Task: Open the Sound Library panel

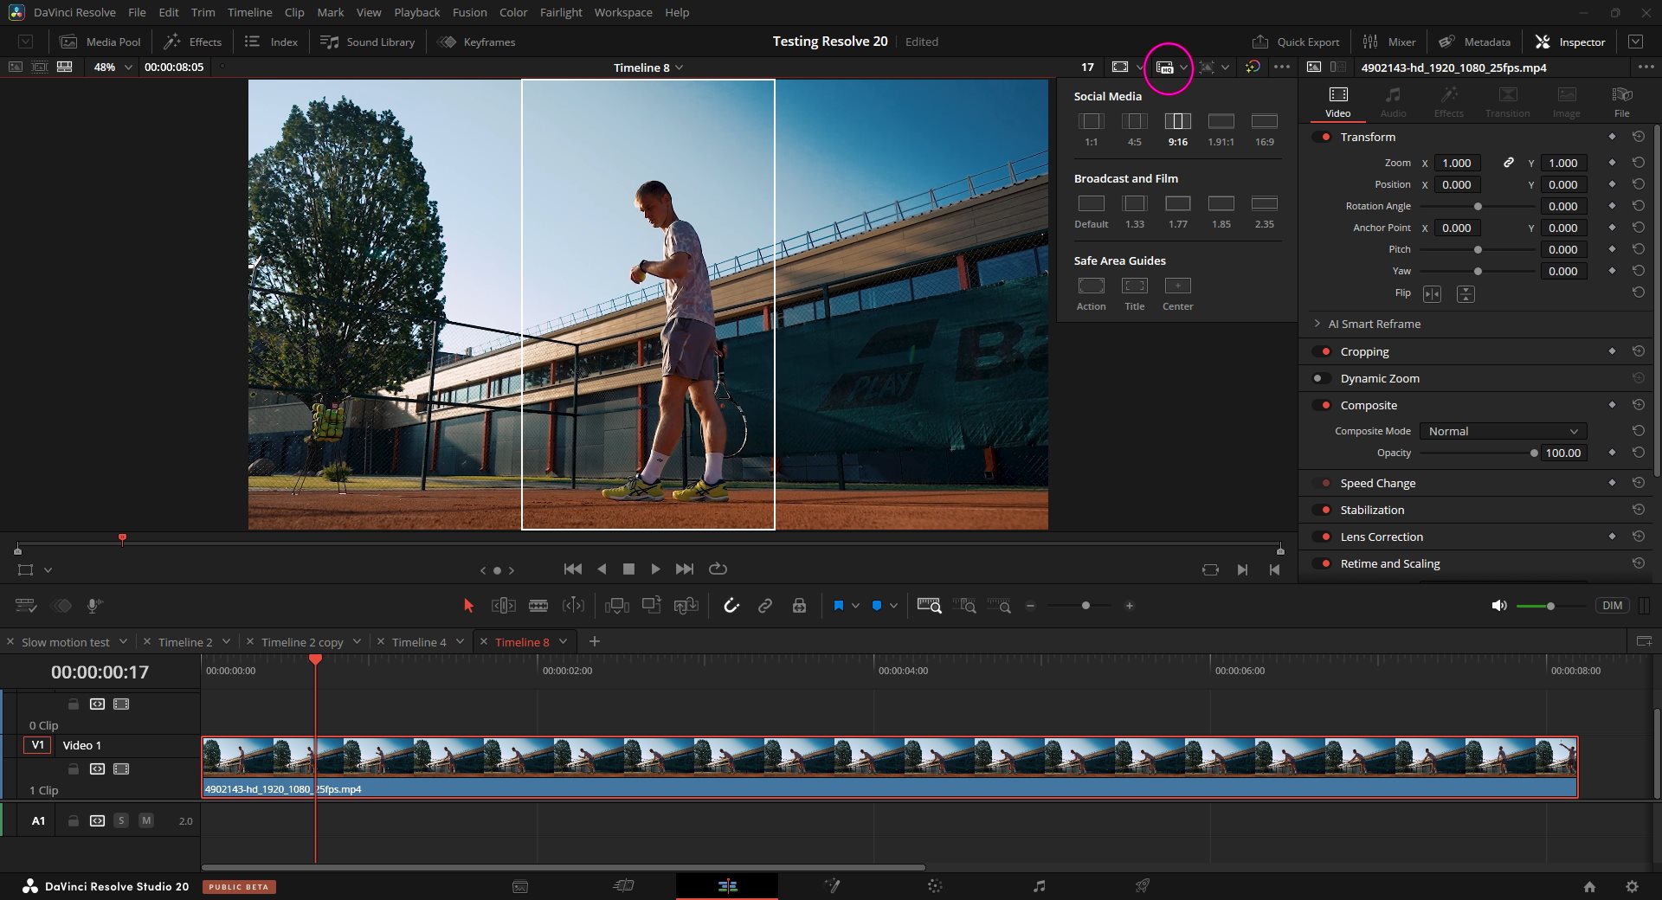Action: tap(367, 42)
